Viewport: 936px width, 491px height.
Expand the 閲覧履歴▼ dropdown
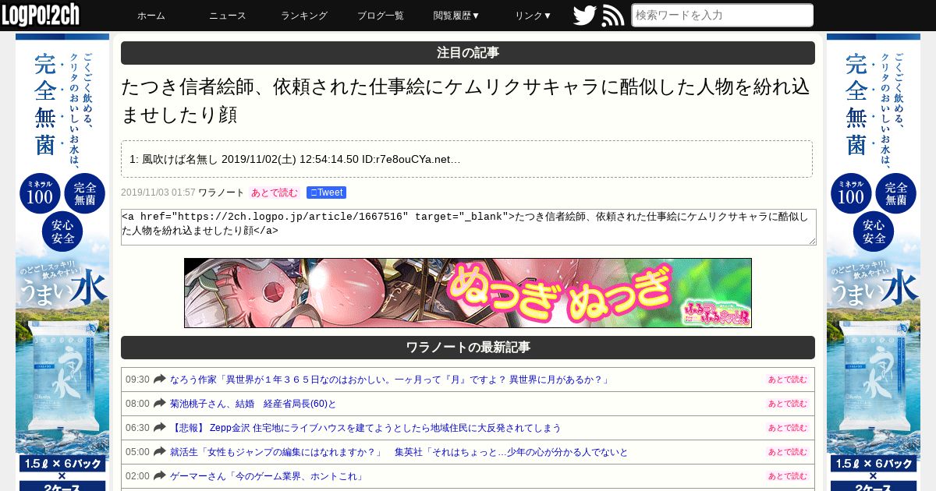pos(457,16)
